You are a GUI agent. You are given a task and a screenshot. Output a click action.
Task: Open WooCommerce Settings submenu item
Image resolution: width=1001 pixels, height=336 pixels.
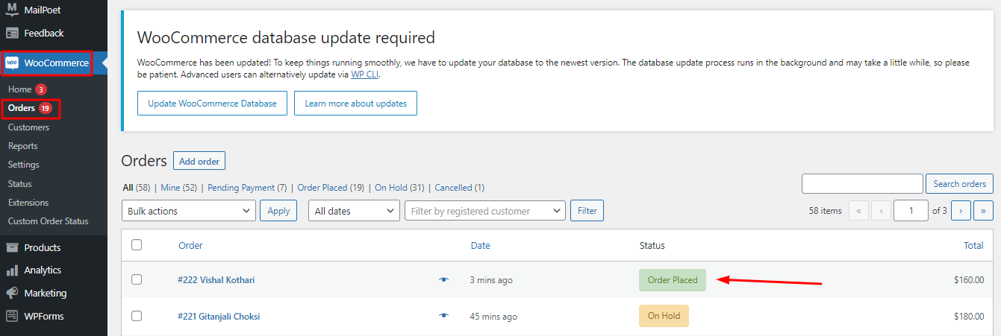pyautogui.click(x=23, y=165)
